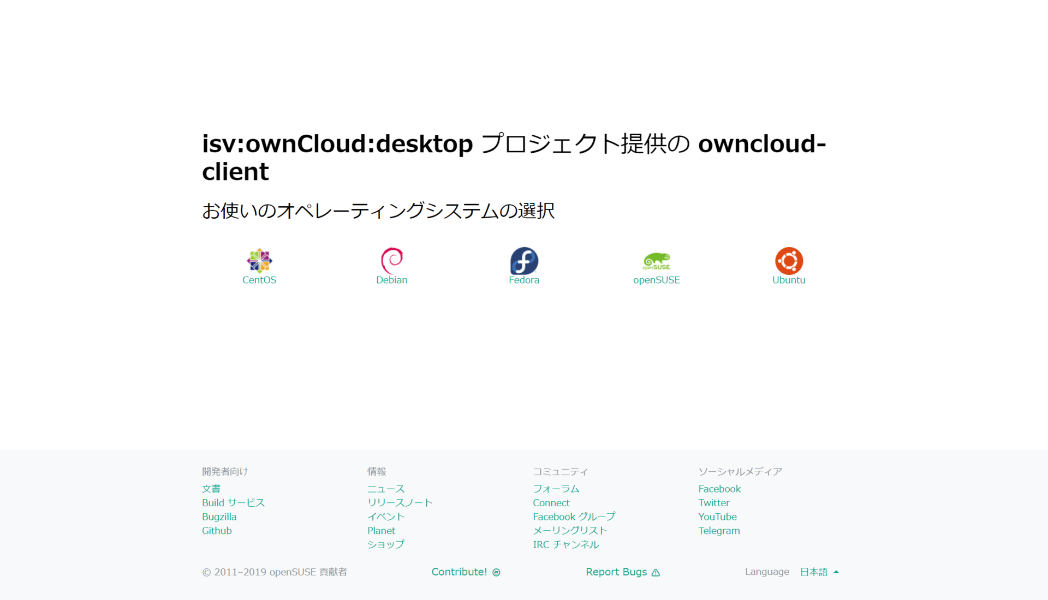Open the Github link

point(216,530)
